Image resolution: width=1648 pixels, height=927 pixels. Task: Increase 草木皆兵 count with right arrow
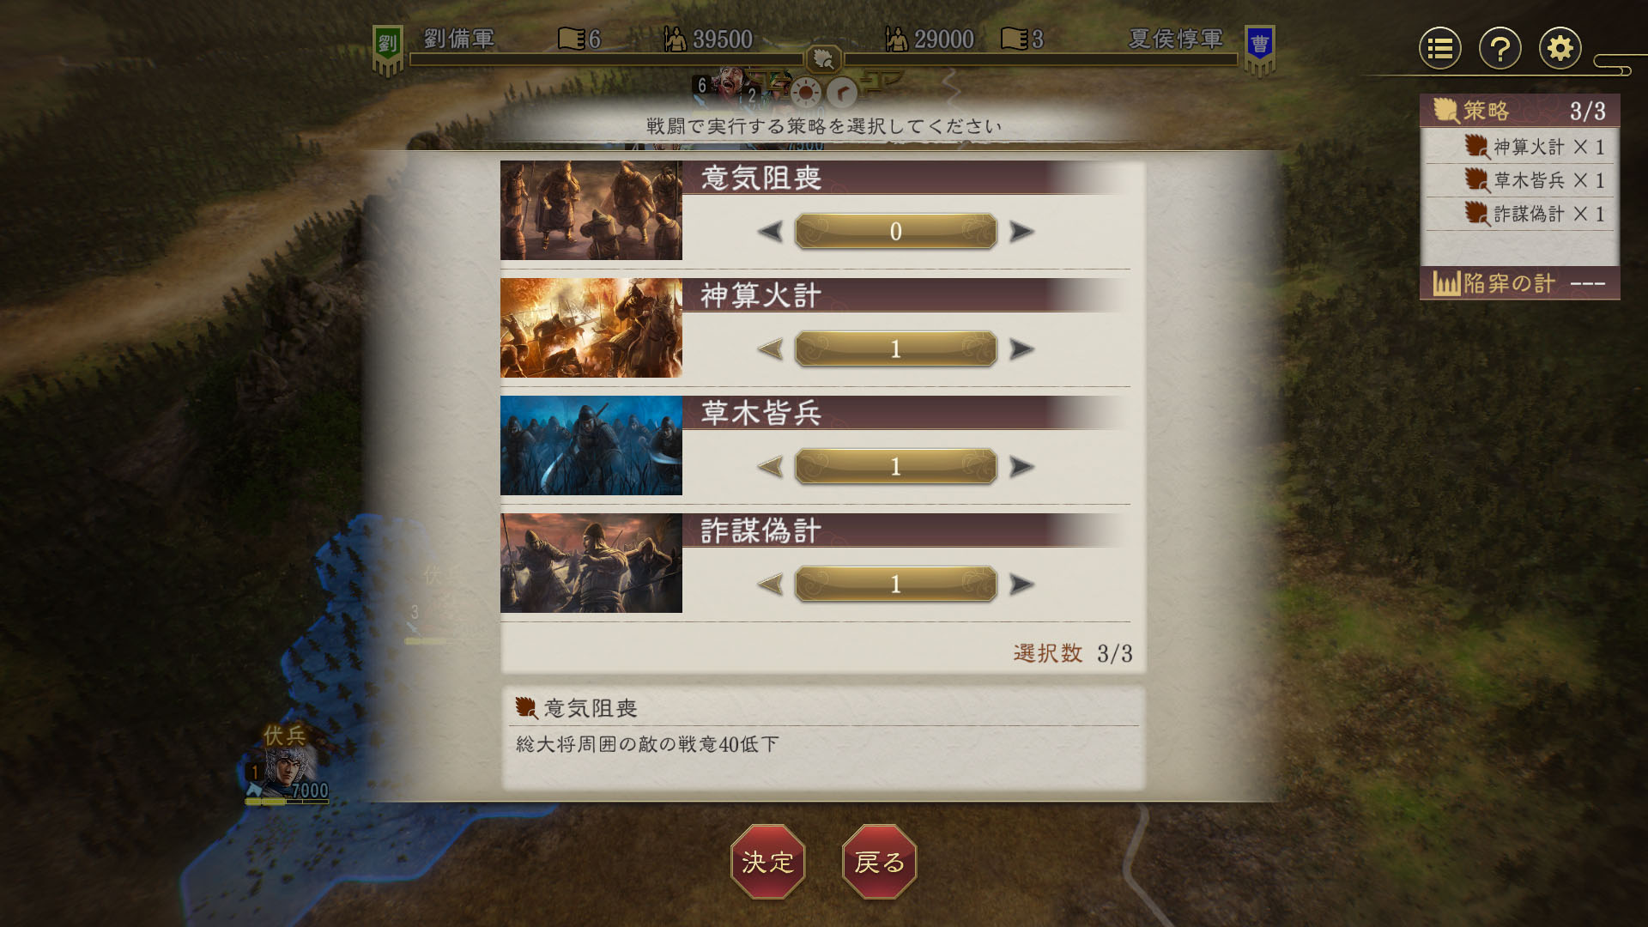click(1021, 467)
